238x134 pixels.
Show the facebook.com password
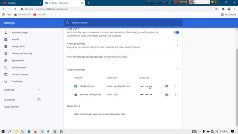coord(167,86)
